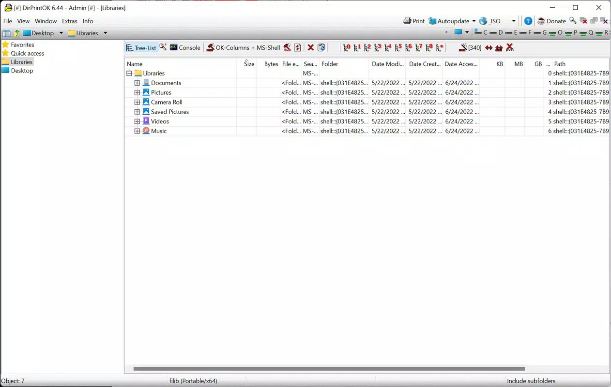Open the Autoupdate dropdown arrow
Viewport: 611px width, 387px height.
(x=474, y=21)
